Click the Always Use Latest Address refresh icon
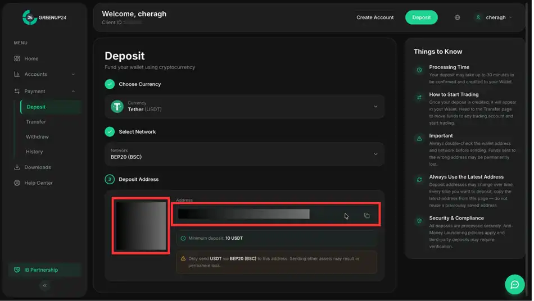The width and height of the screenshot is (534, 301). [x=419, y=180]
